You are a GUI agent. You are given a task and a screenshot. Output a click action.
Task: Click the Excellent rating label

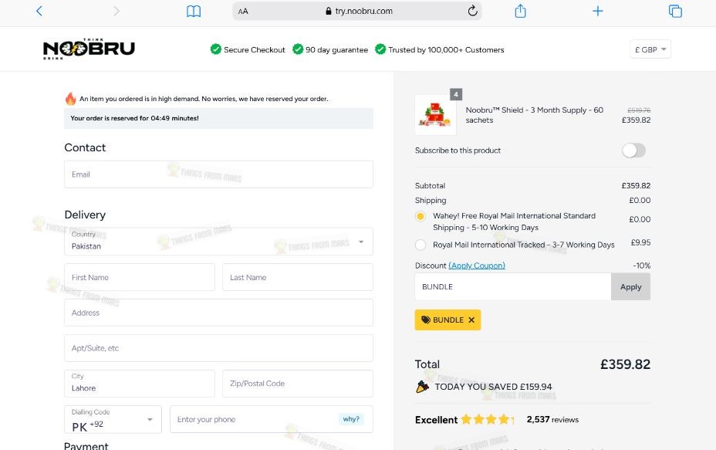click(436, 420)
